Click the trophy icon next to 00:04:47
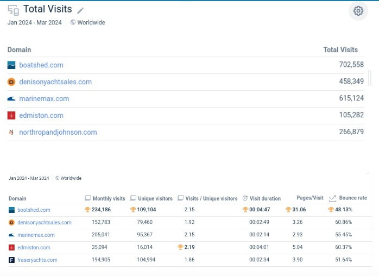Screen dimensions: 379x276 (x=245, y=210)
